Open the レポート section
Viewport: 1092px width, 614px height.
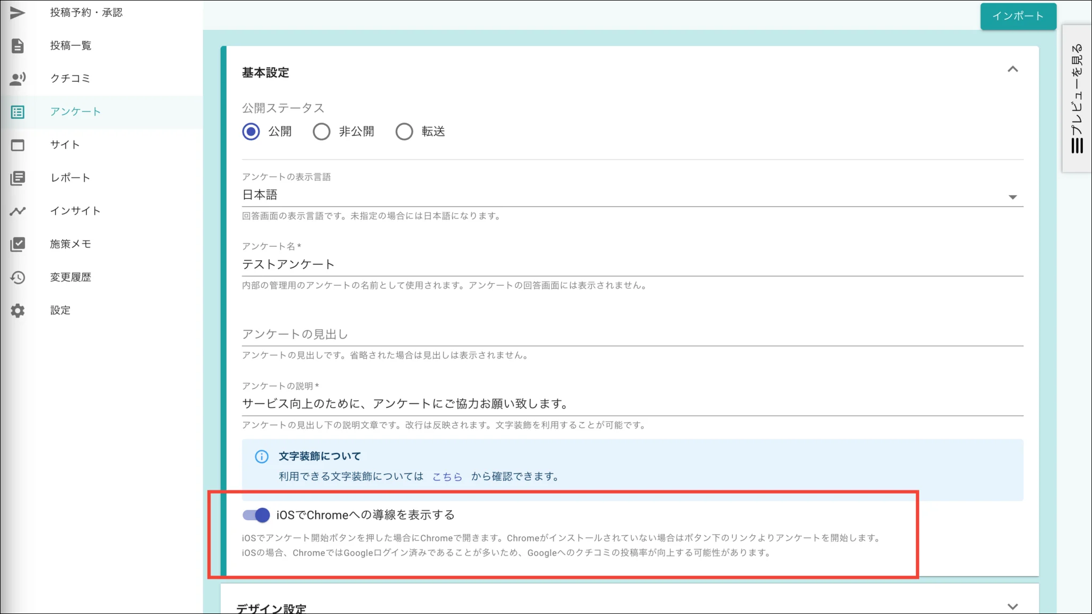[101, 178]
